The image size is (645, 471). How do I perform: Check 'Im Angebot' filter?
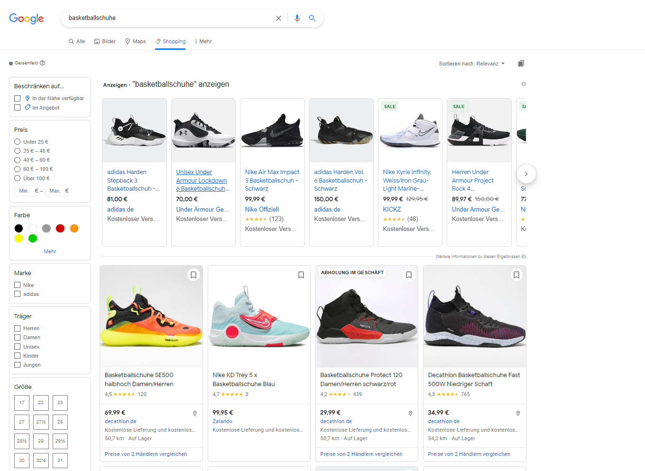pos(18,108)
